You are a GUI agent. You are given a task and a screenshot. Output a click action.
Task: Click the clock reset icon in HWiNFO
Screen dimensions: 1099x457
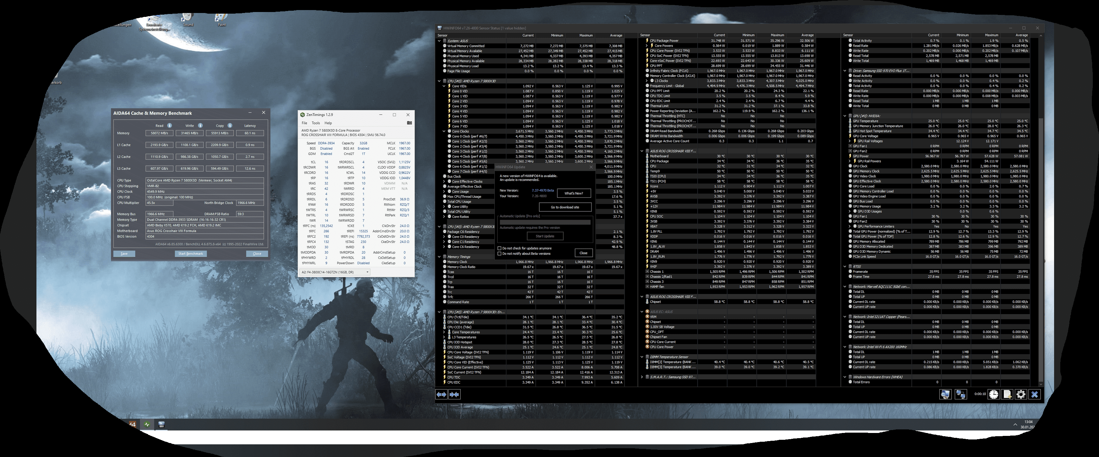[x=994, y=394]
